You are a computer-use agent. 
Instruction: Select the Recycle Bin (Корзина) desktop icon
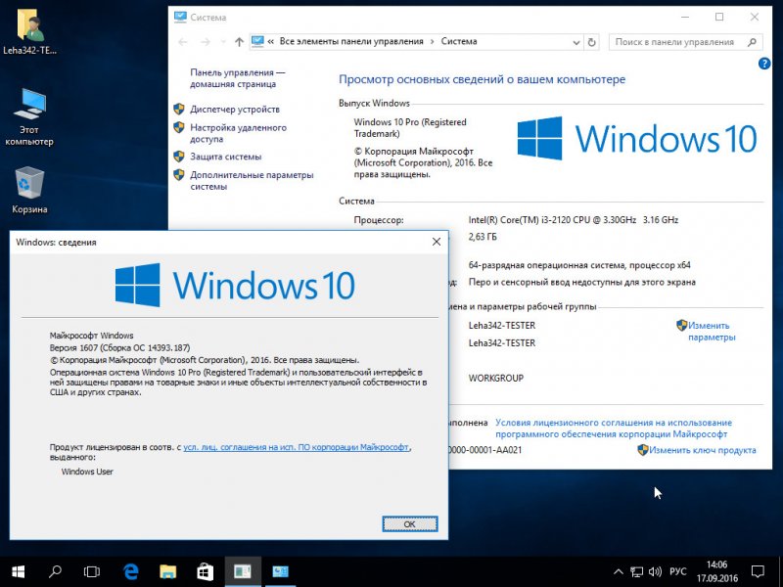point(29,190)
